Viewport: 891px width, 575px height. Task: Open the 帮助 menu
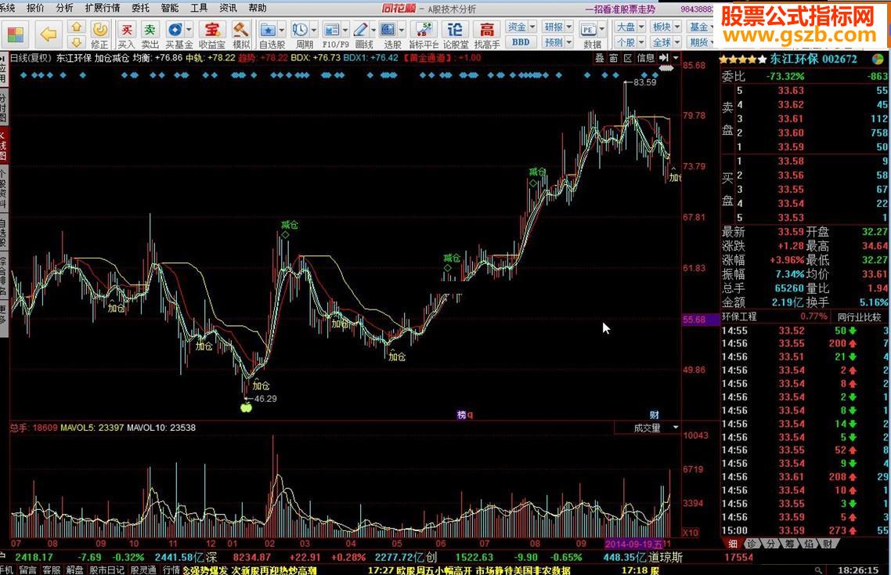tap(258, 8)
